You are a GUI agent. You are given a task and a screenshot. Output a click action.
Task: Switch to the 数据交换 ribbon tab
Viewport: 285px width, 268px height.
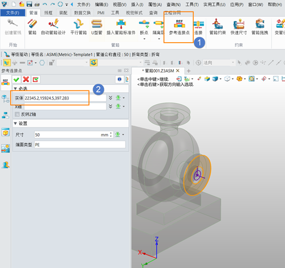click(x=82, y=13)
